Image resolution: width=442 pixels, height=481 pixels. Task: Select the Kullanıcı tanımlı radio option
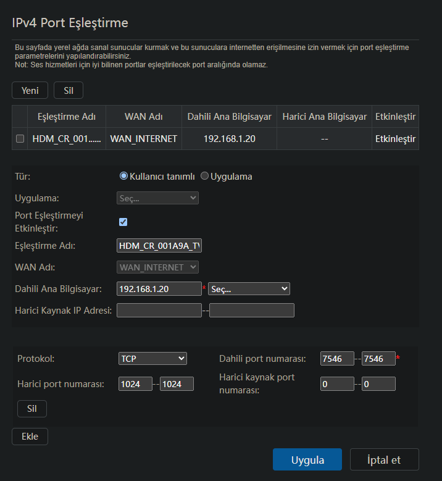pyautogui.click(x=123, y=176)
